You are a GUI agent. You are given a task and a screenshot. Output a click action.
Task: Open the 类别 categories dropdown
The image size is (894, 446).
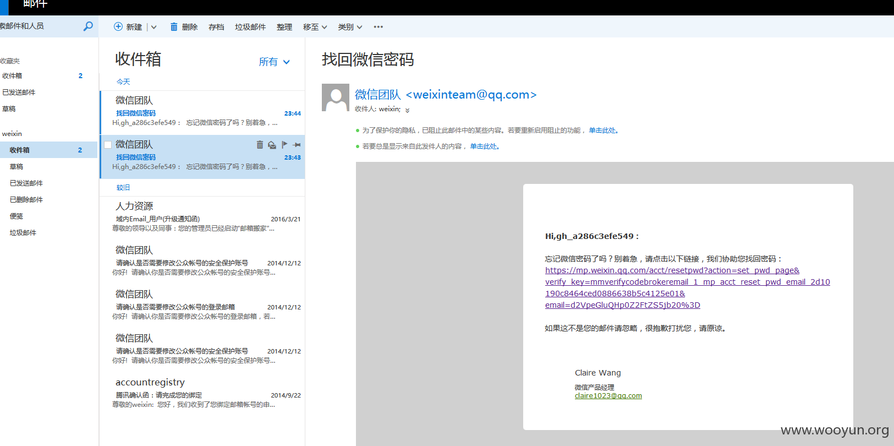[x=350, y=27]
